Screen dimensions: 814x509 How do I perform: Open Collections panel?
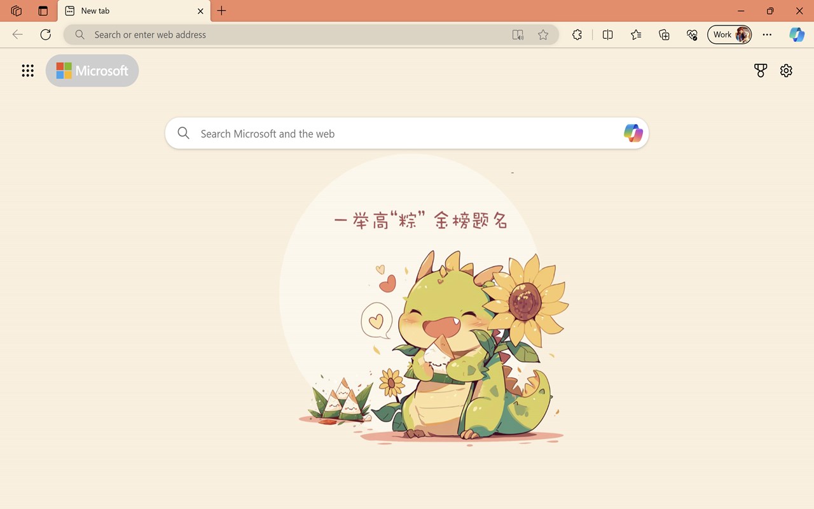[664, 35]
